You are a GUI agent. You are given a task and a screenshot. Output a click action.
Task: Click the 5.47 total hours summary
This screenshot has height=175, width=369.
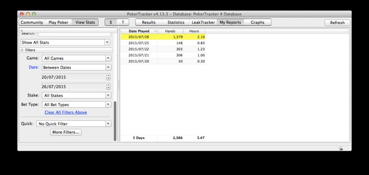pos(194,138)
